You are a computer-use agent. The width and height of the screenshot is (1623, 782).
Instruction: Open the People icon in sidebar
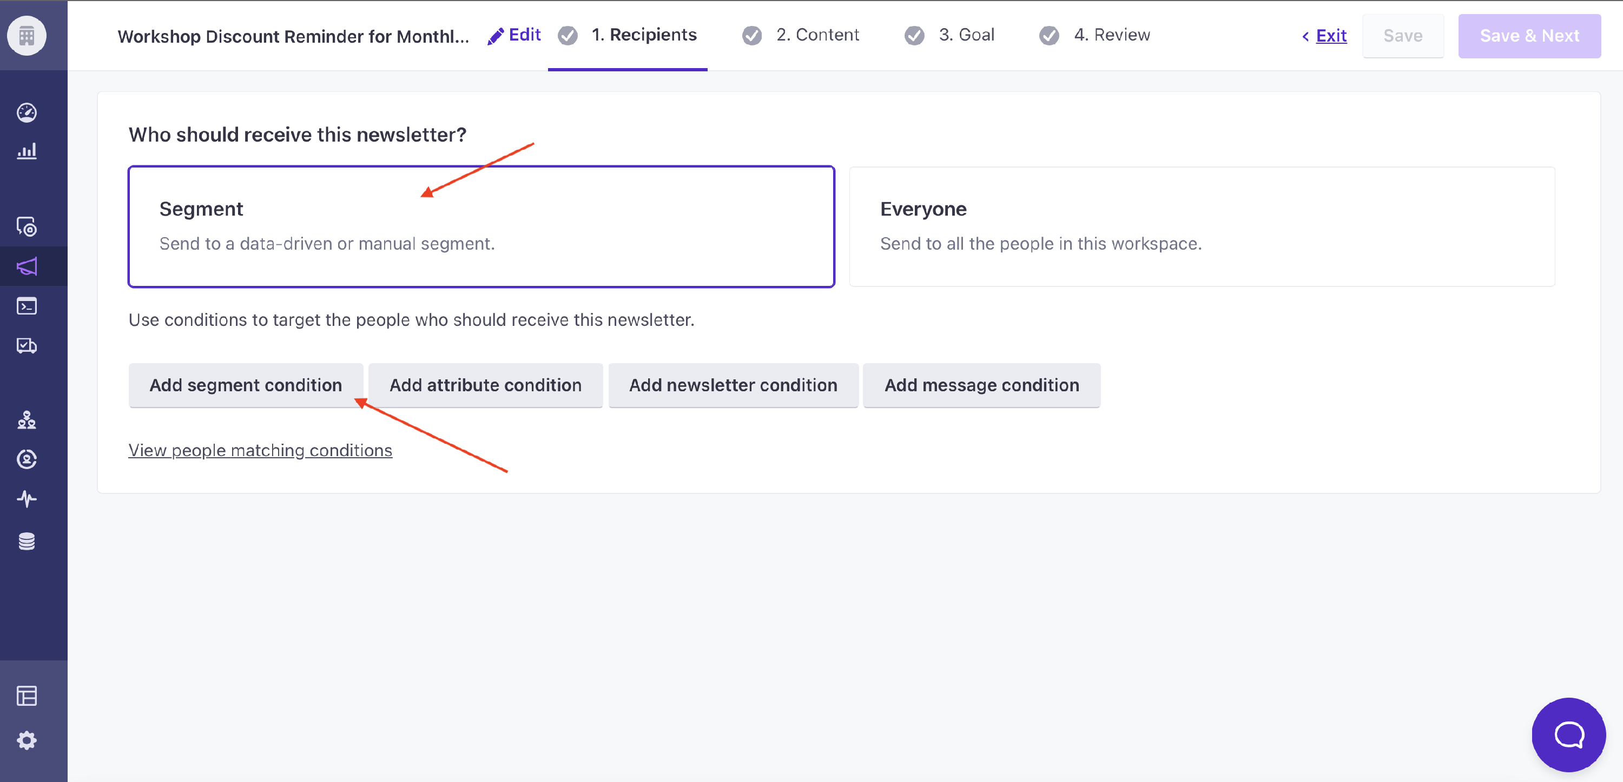tap(27, 420)
